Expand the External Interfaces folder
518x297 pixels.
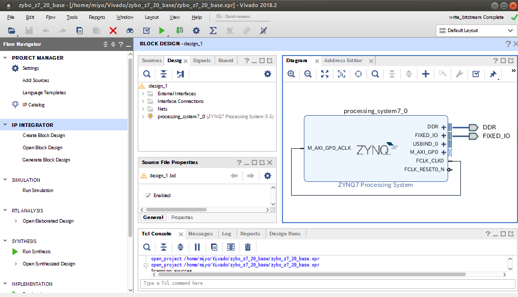pyautogui.click(x=143, y=94)
